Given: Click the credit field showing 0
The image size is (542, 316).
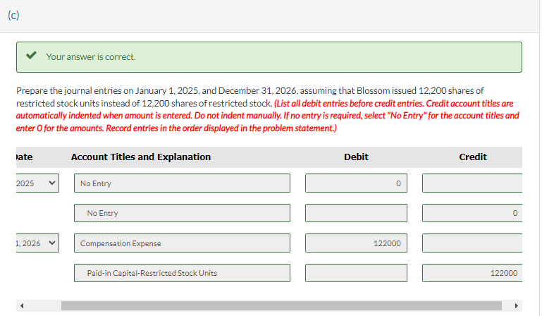Looking at the screenshot, I should pos(472,213).
